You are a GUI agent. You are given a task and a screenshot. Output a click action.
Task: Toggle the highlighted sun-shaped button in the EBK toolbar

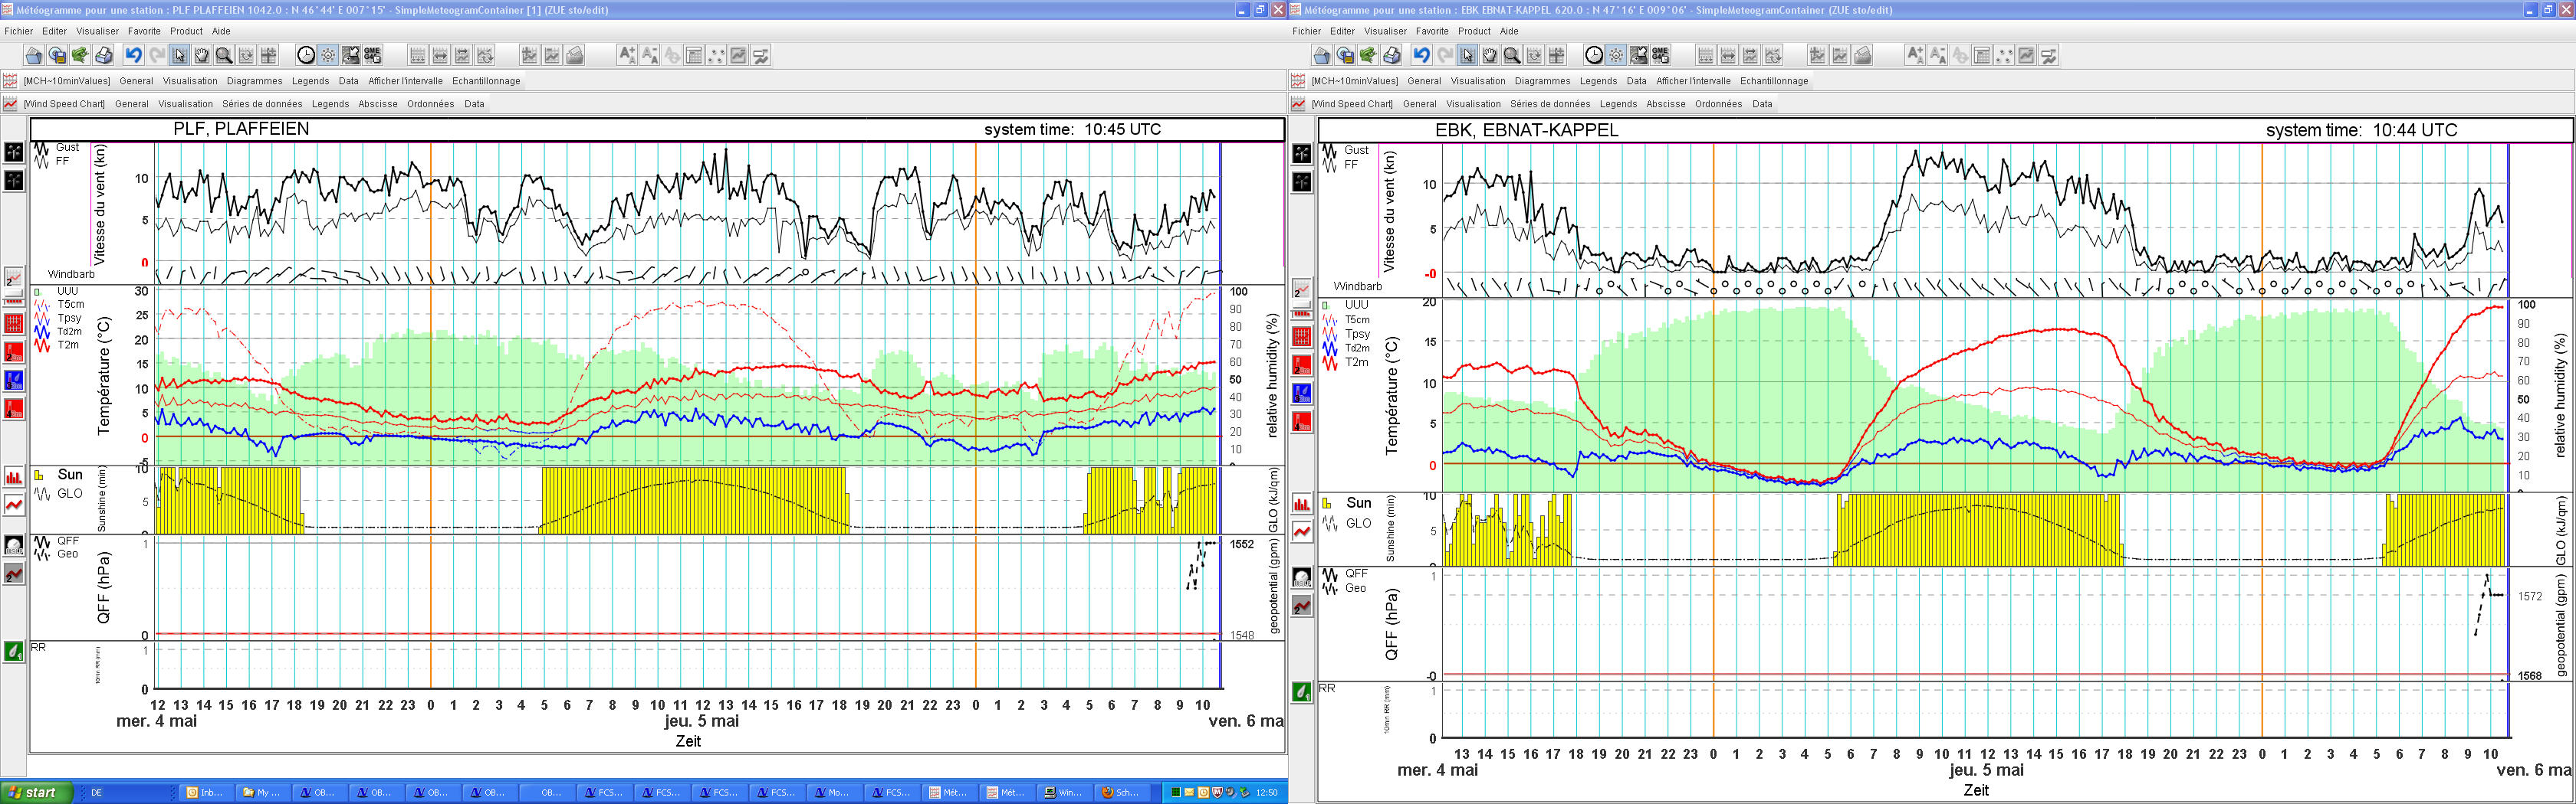[x=1616, y=56]
